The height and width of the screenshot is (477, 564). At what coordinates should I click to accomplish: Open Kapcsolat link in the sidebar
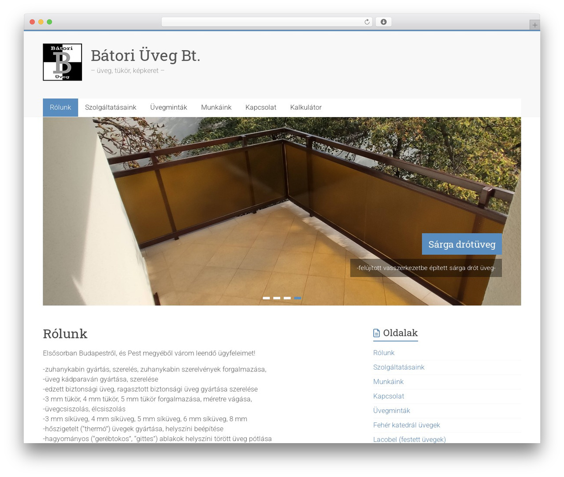[x=389, y=396]
